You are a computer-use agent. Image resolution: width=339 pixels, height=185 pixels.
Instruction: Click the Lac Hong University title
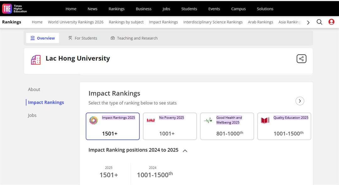(x=78, y=59)
